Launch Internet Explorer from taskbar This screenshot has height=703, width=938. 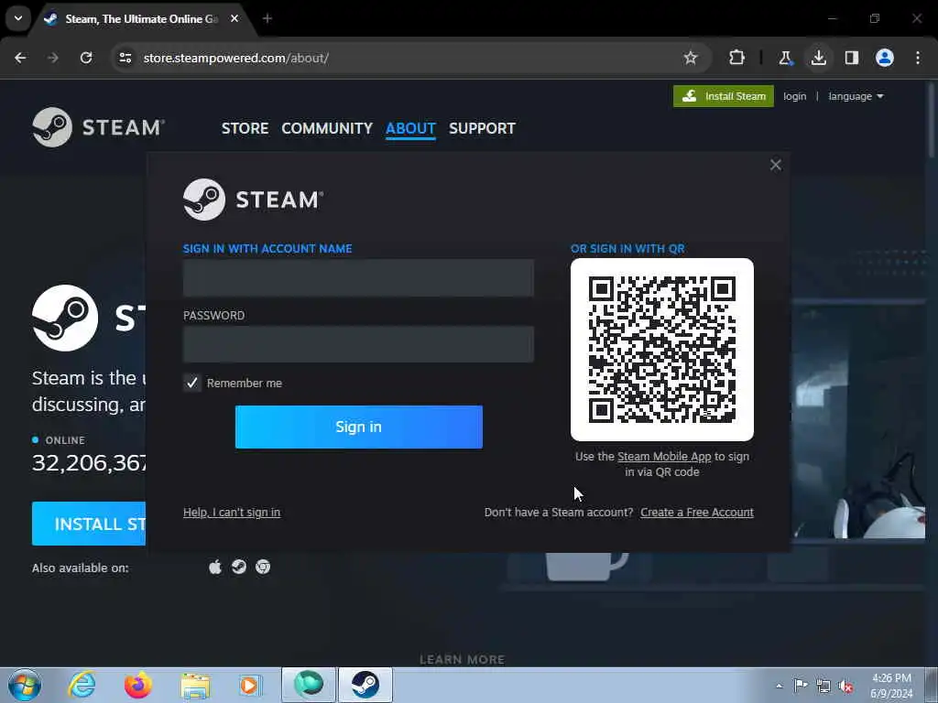coord(82,685)
